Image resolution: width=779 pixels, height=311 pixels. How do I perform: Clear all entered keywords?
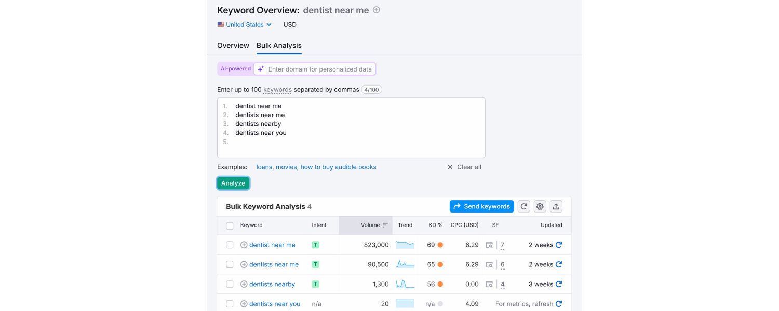(464, 166)
